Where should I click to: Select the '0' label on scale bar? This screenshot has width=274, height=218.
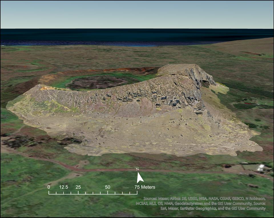(49, 187)
